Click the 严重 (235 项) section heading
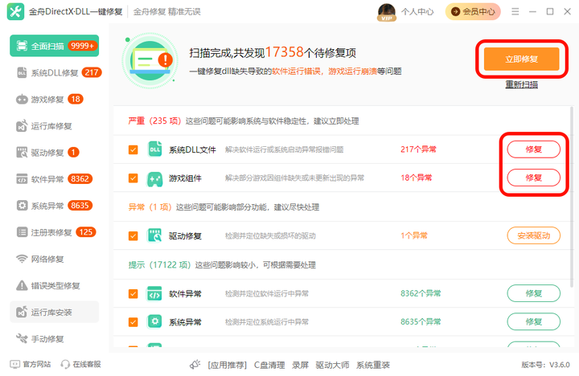 click(x=154, y=121)
